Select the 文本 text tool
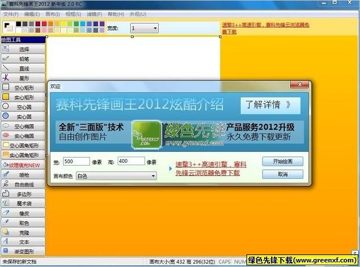This screenshot has height=267, width=360. click(23, 242)
